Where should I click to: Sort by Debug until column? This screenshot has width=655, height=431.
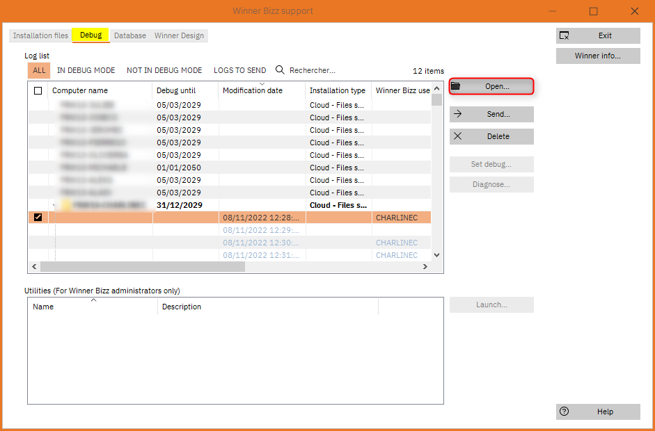185,90
